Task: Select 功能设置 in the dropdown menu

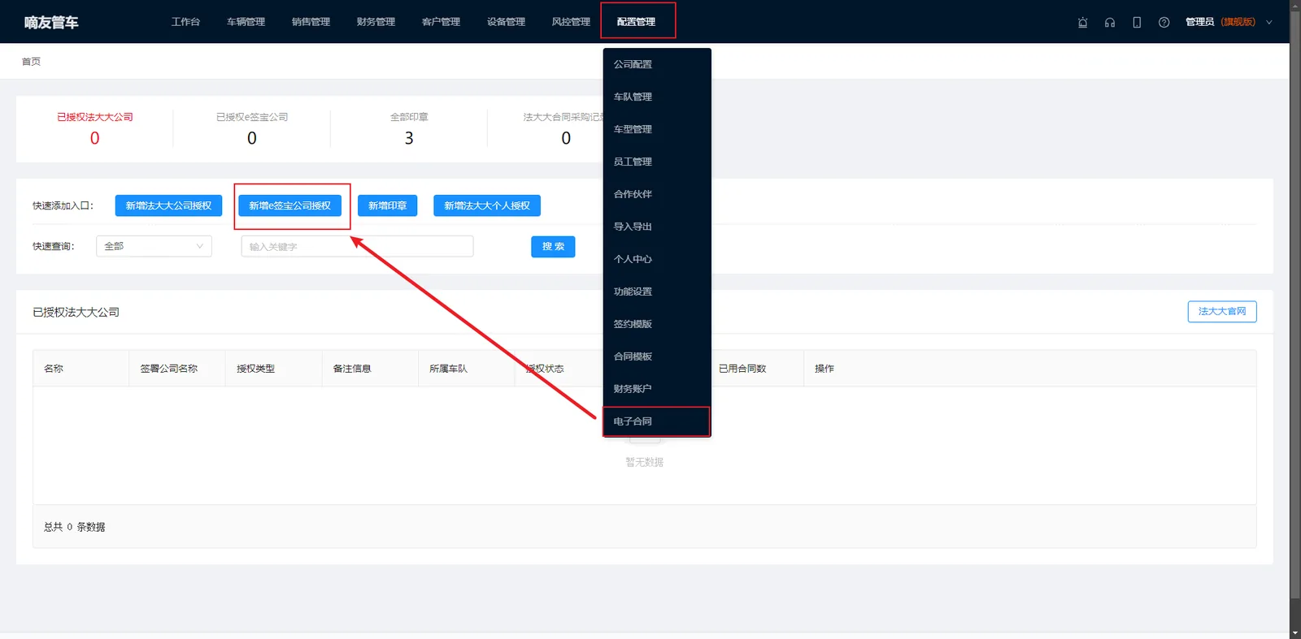Action: [x=657, y=291]
